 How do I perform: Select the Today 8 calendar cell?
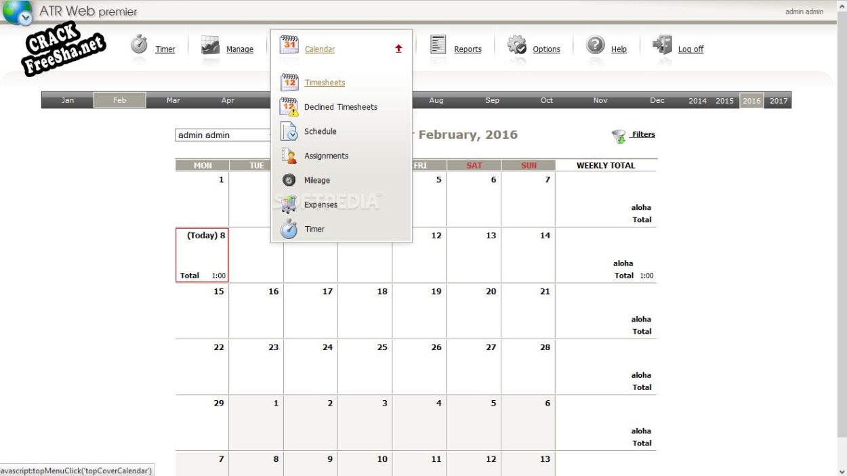pyautogui.click(x=202, y=255)
